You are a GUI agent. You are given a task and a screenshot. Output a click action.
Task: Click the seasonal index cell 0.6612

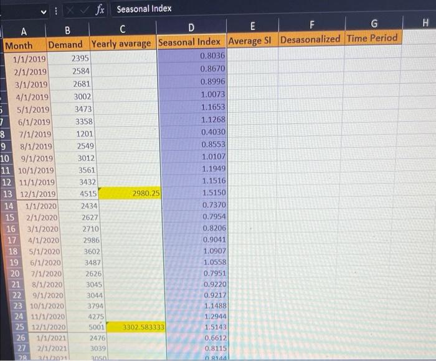click(x=197, y=338)
